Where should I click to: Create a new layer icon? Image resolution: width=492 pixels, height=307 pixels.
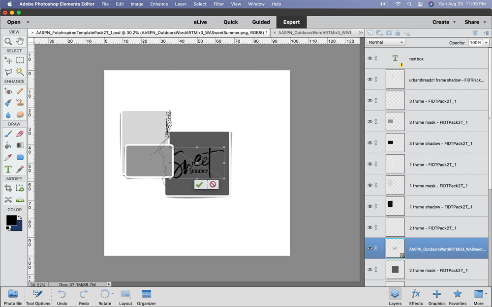click(x=370, y=33)
